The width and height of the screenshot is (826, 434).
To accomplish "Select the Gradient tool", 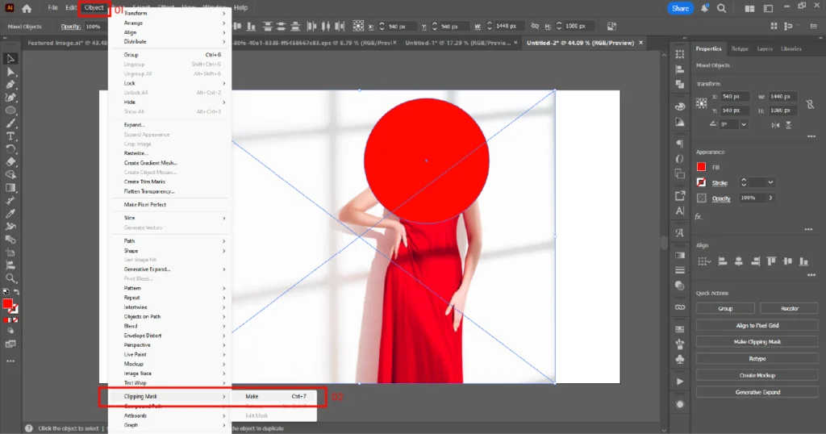I will click(10, 187).
